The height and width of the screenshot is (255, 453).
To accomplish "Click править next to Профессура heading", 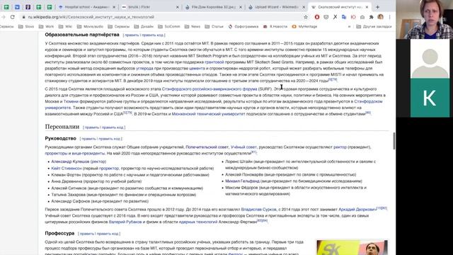I will [87, 234].
